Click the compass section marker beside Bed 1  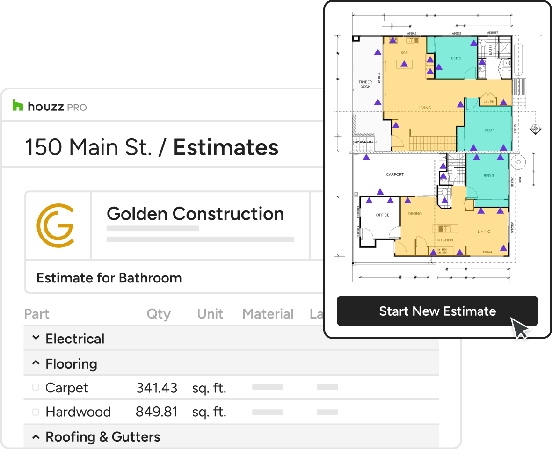(536, 128)
